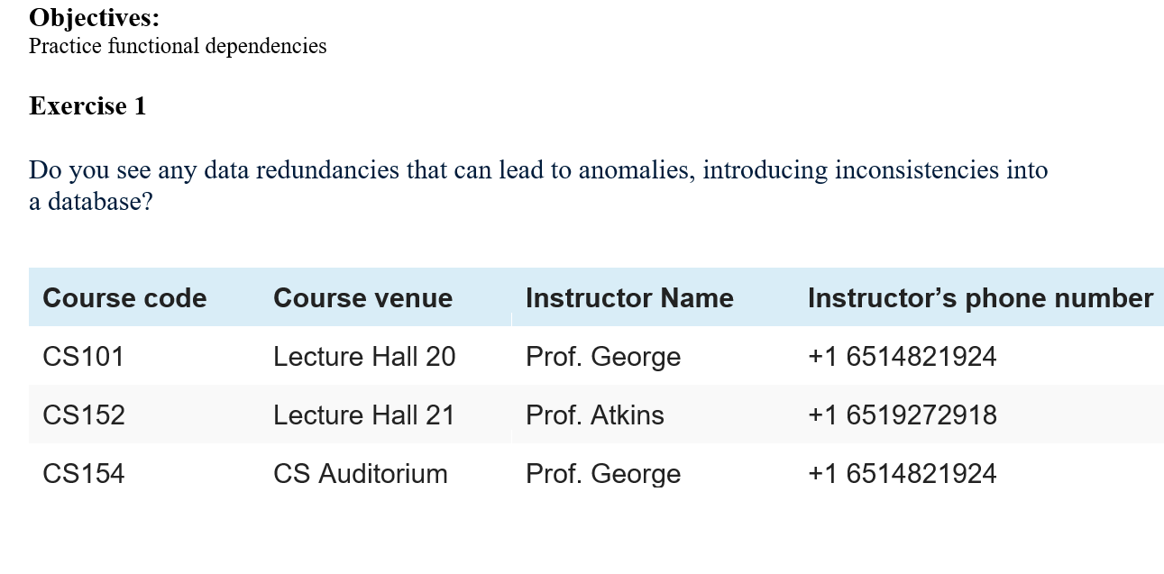Select the "Exercise 1" heading
Image resolution: width=1164 pixels, height=574 pixels.
point(87,106)
